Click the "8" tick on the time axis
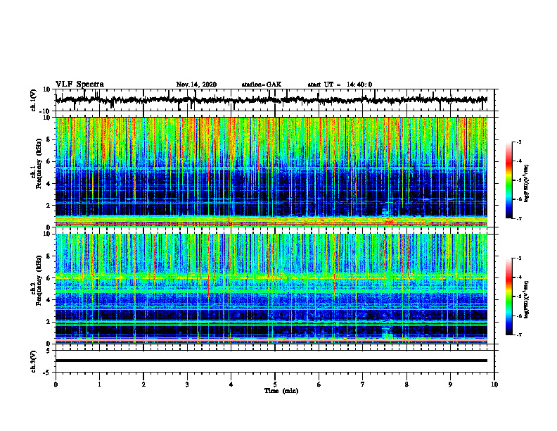This screenshot has width=557, height=431. [x=406, y=385]
